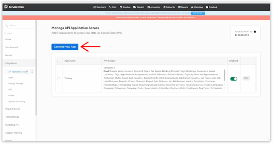
Task: Click Expand in the sidebar
Action: (x=8, y=33)
